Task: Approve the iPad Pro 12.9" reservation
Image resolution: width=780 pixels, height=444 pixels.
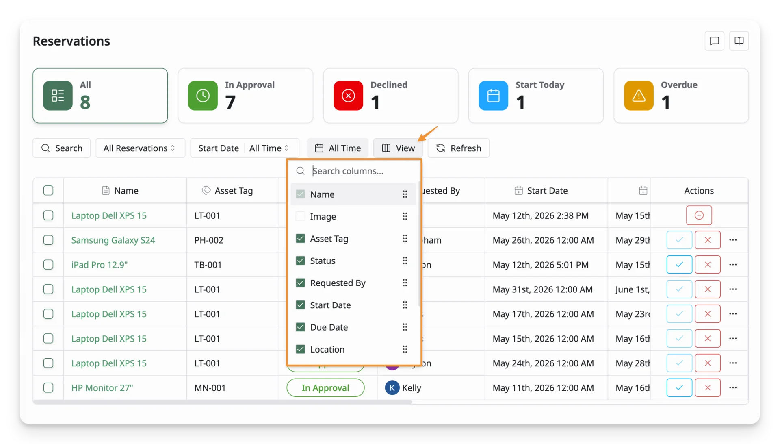Action: coord(679,265)
